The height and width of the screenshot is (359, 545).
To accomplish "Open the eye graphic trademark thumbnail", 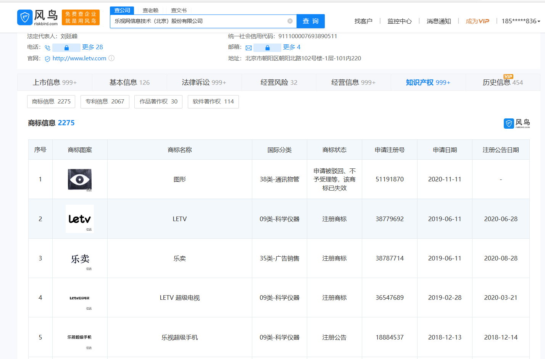I will [80, 179].
